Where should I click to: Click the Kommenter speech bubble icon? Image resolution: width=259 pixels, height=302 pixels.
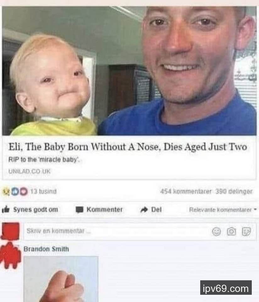[x=79, y=210]
